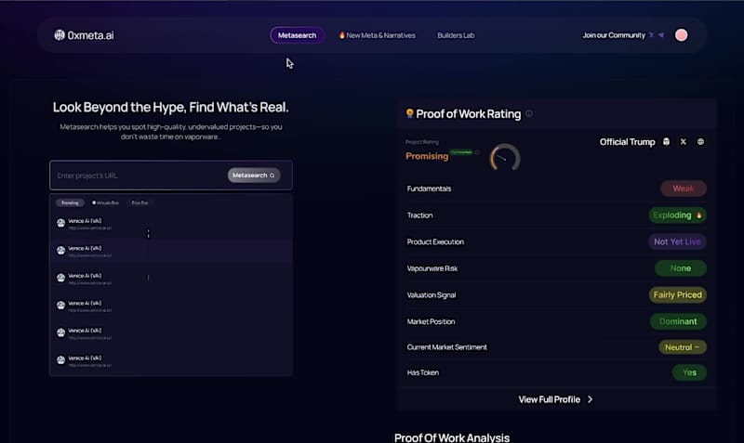Screen dimensions: 744x443
Task: Open the Telegram community icon in header
Action: pyautogui.click(x=661, y=35)
